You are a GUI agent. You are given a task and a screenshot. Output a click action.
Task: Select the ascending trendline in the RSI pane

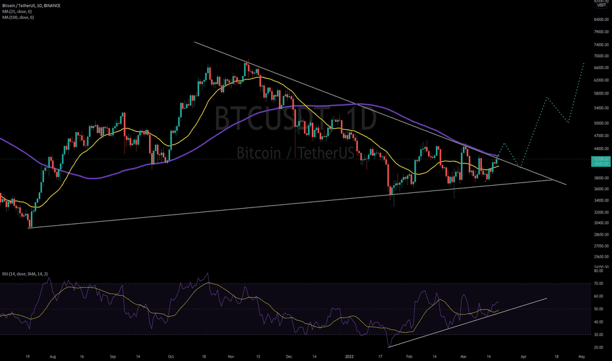click(468, 322)
